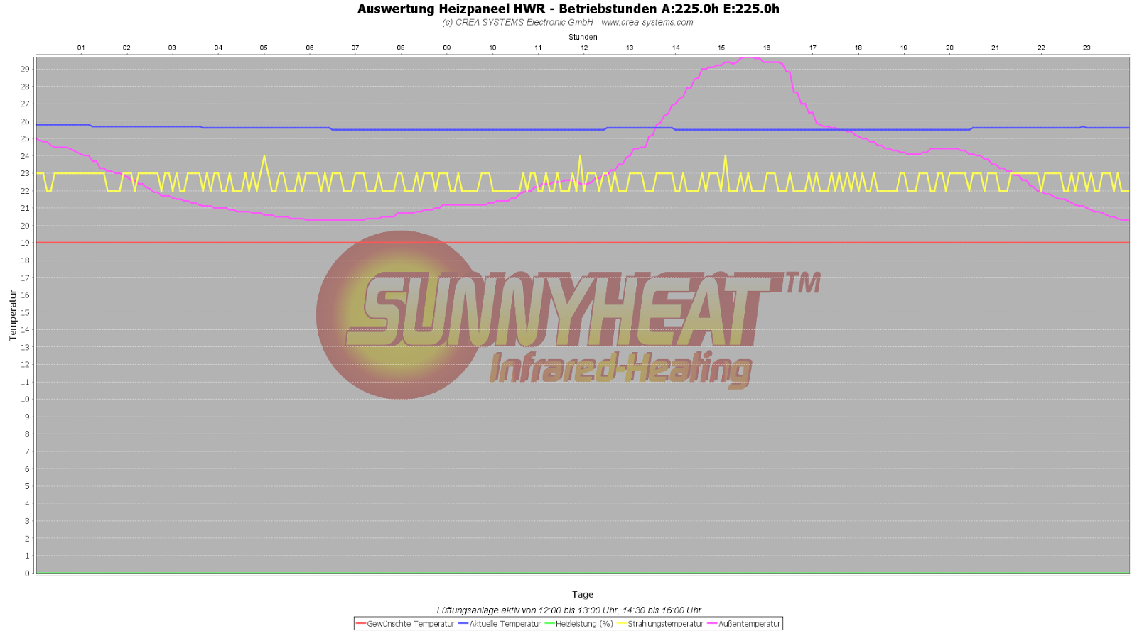The height and width of the screenshot is (631, 1137).
Task: Click value '25' on the Temperatur axis
Action: pos(25,138)
